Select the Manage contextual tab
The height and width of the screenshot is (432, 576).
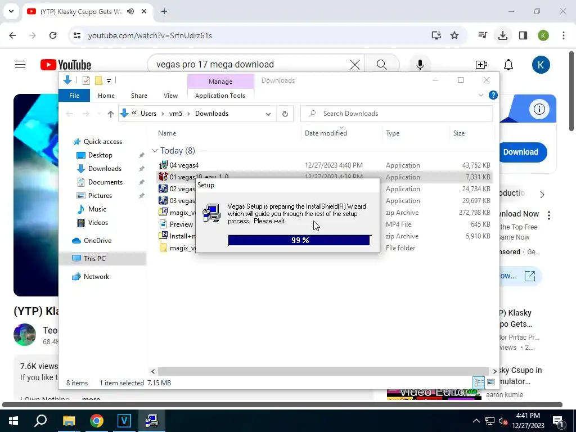click(220, 82)
